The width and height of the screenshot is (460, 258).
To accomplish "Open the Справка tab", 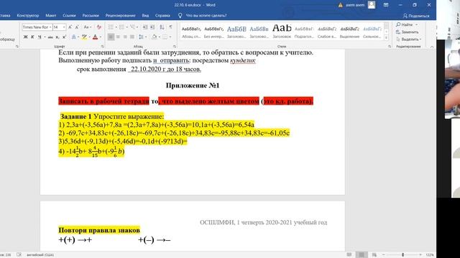I will click(x=162, y=16).
